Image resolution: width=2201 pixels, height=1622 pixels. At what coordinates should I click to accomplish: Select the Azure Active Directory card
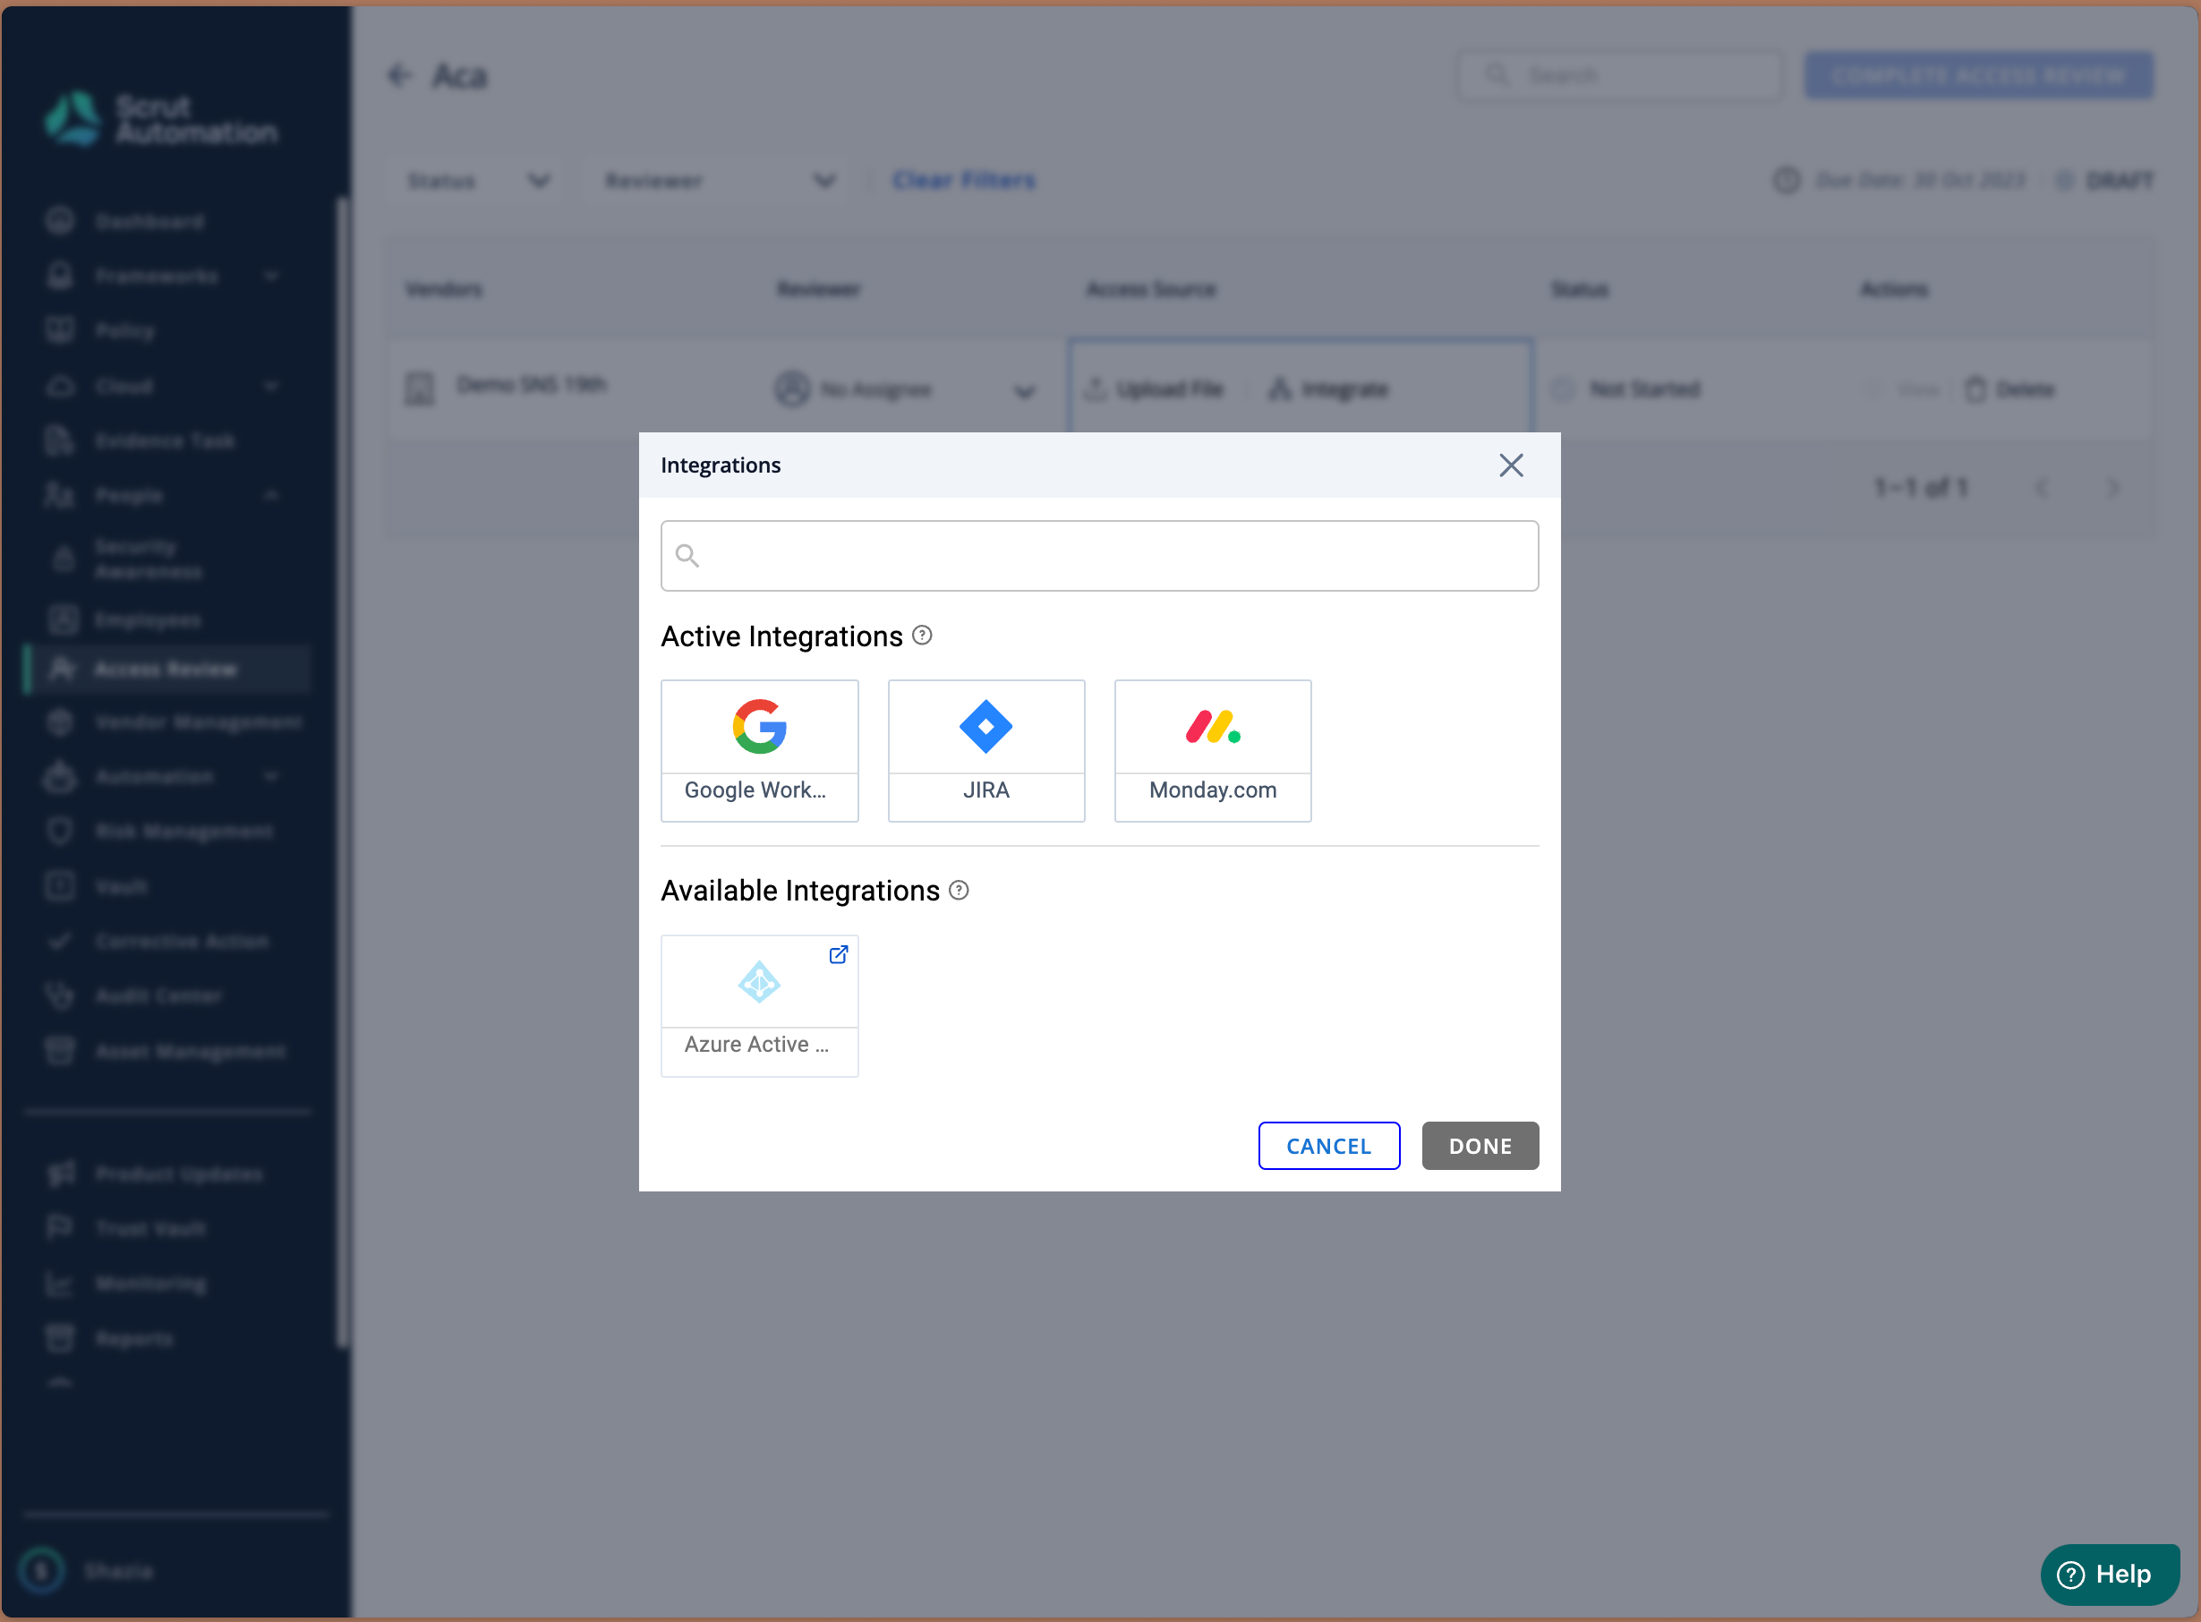pos(760,1006)
